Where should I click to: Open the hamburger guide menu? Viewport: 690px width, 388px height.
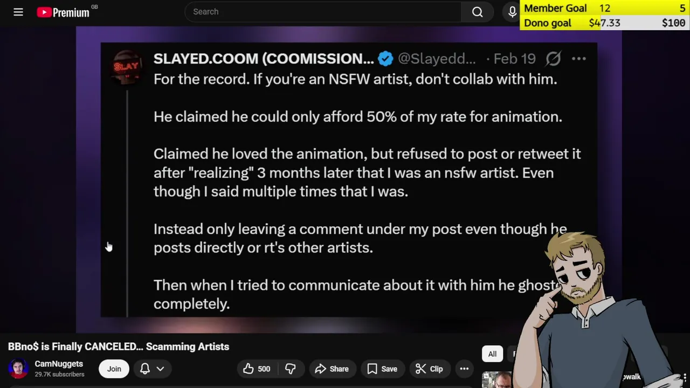click(18, 12)
